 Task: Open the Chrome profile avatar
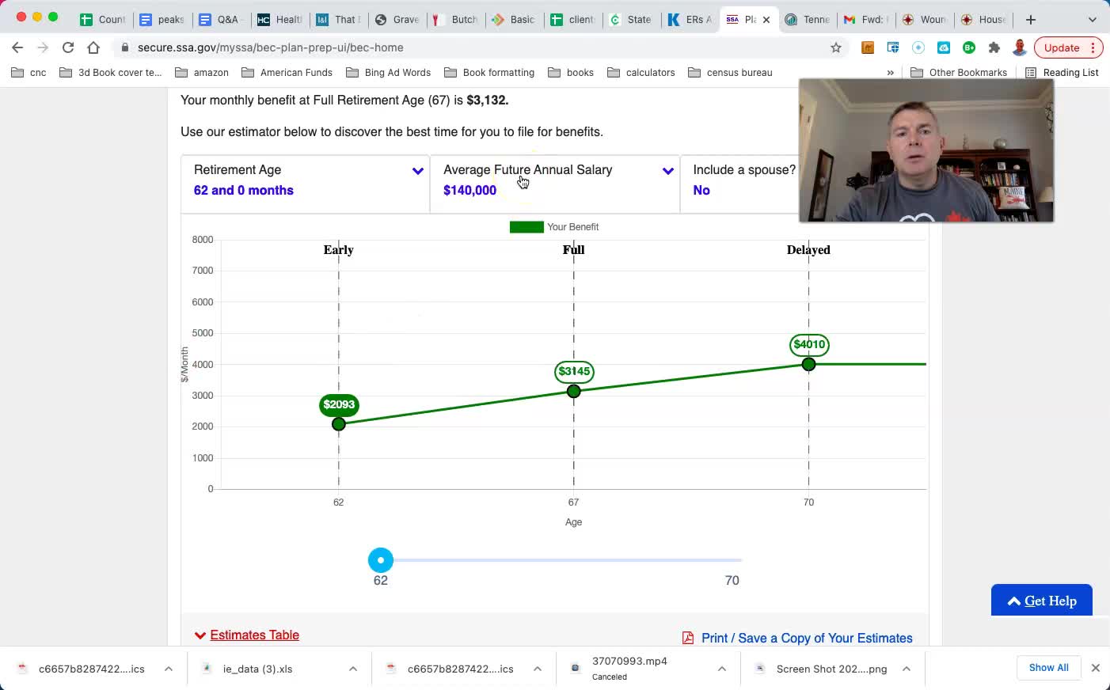coord(1020,47)
